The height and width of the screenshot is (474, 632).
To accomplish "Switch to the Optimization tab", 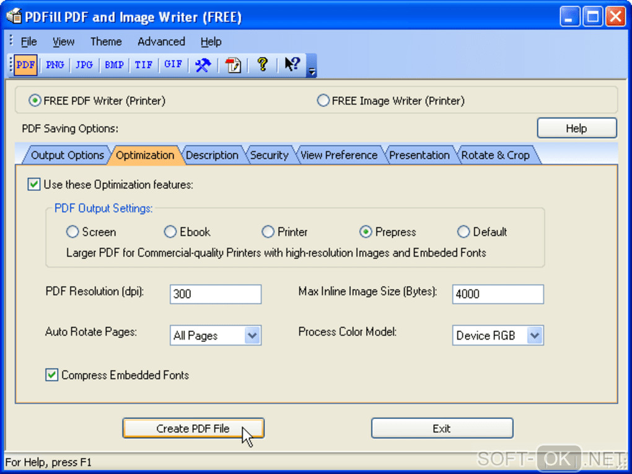I will 145,155.
